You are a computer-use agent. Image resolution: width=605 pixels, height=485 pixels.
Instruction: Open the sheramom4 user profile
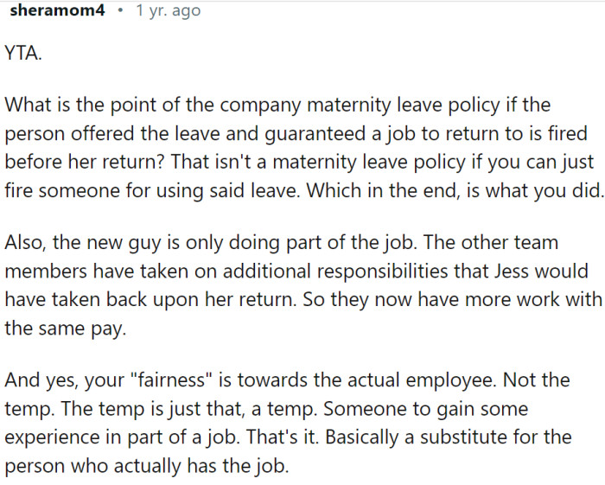[58, 12]
